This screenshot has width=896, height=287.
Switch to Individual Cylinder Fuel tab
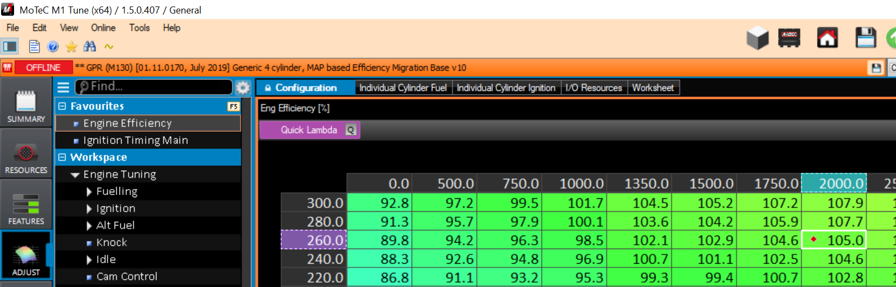tap(403, 88)
